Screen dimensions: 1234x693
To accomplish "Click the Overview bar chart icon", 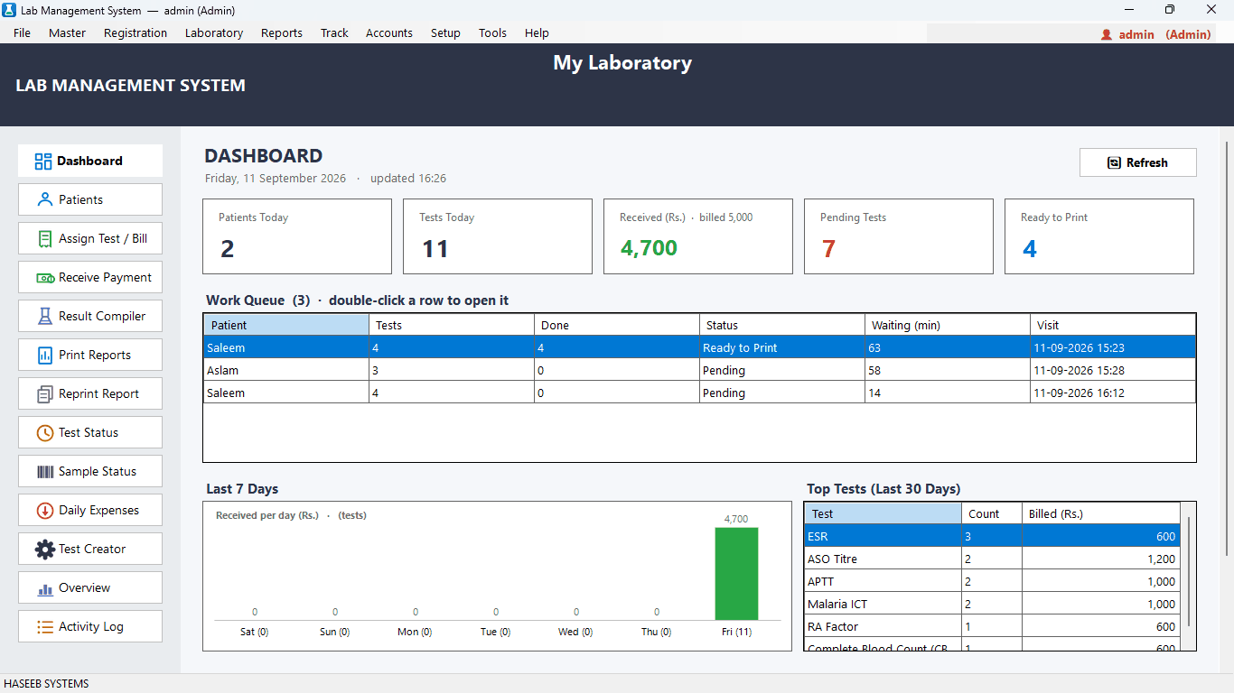I will click(x=45, y=589).
